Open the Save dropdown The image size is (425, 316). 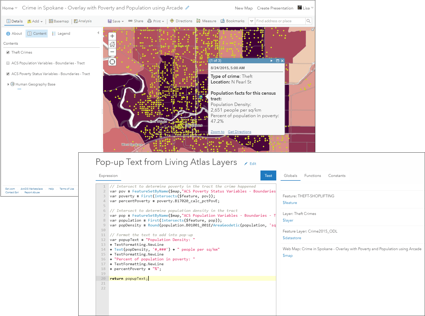pyautogui.click(x=116, y=21)
